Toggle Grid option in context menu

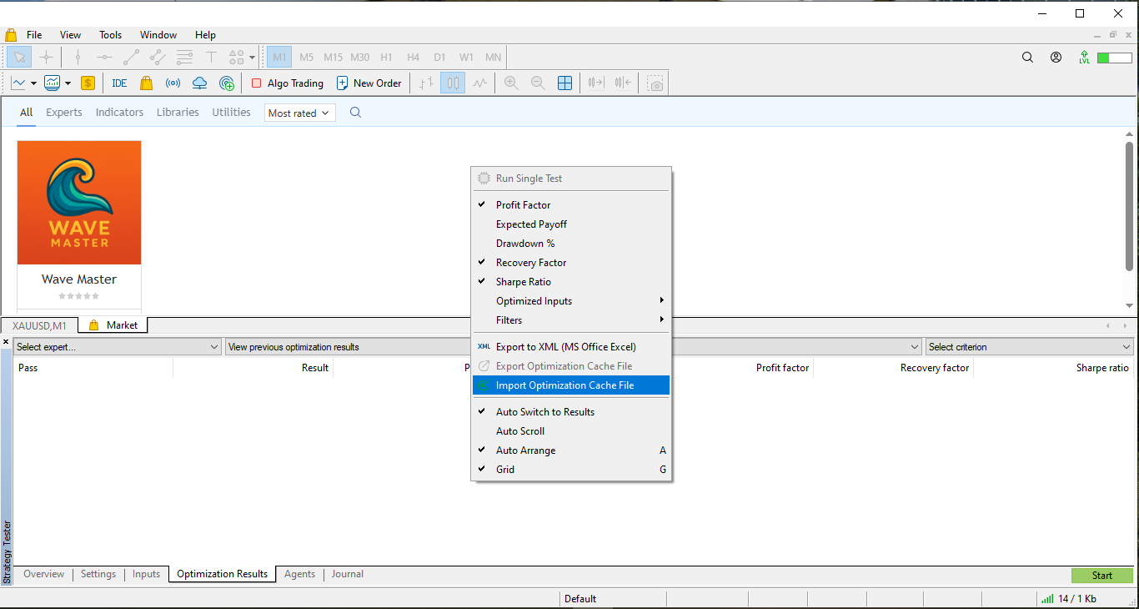(505, 470)
